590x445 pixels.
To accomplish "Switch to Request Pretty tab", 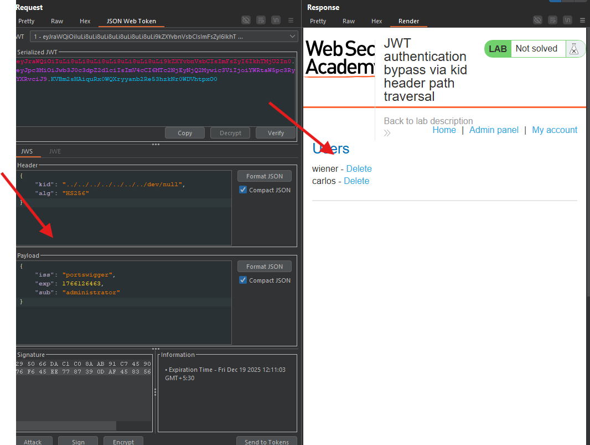I will point(27,21).
